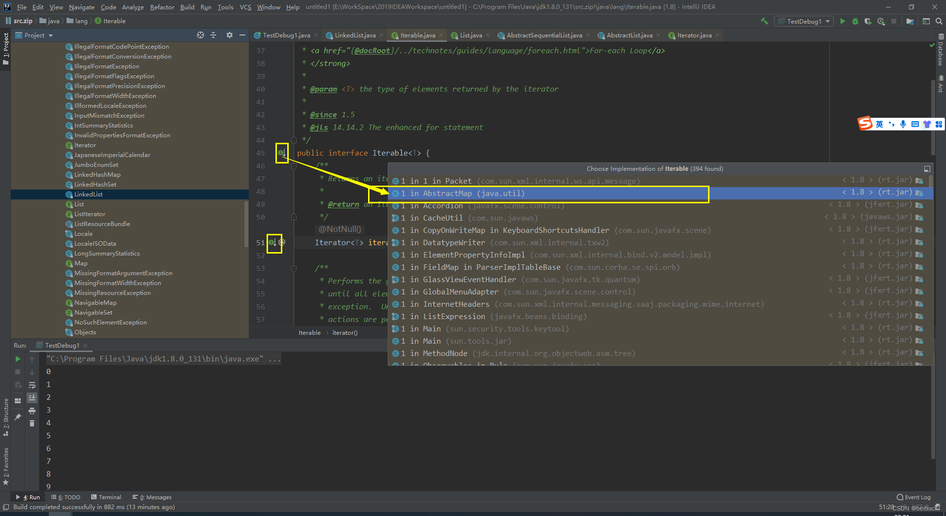The width and height of the screenshot is (946, 516).
Task: Select NavigableMap in the Project tree
Action: [95, 303]
